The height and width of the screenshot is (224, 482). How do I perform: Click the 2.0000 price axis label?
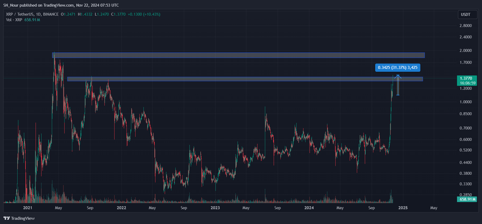tap(466, 51)
